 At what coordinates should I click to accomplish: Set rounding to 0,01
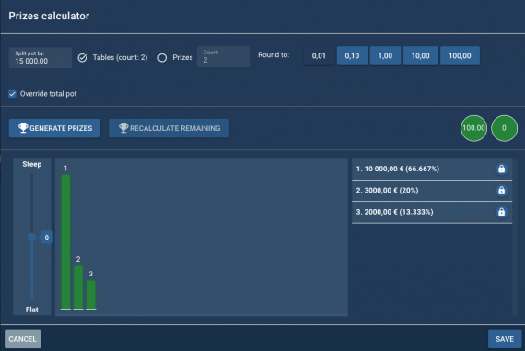coord(319,56)
